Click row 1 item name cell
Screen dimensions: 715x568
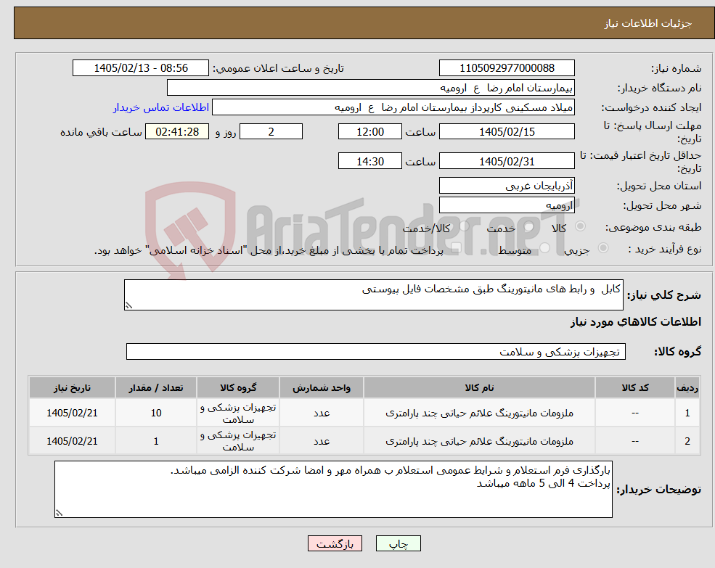(x=479, y=413)
